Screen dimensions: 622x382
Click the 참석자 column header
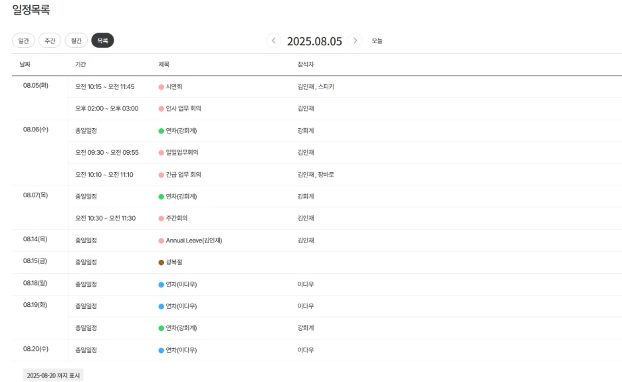tap(306, 64)
